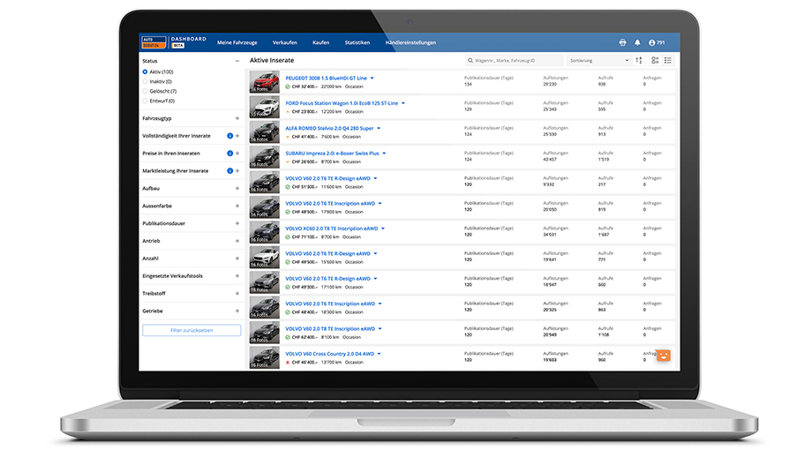Click info icon for Preise in Ihren Inseraten
Image resolution: width=812 pixels, height=450 pixels.
[x=230, y=154]
